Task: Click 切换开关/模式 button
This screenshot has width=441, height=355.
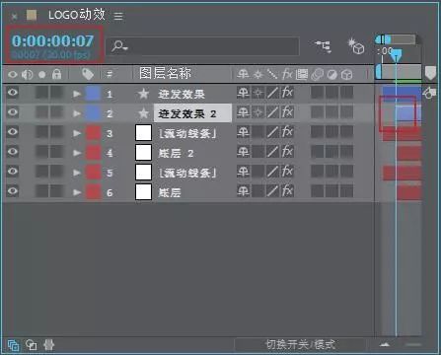Action: pos(300,345)
